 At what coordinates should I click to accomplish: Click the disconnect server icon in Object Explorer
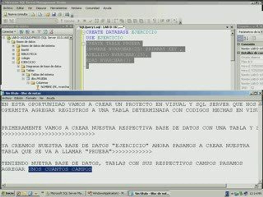(27, 31)
